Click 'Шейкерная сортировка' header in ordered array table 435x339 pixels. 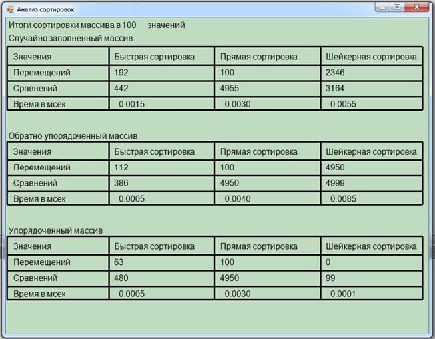[372, 246]
